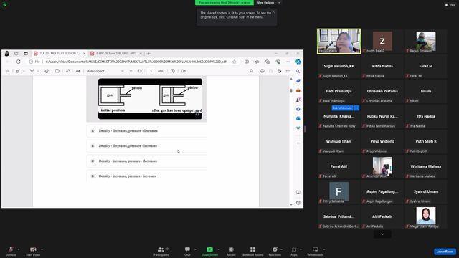Image resolution: width=459 pixels, height=258 pixels.
Task: Open video options arrow next to Start Video
Action: pyautogui.click(x=42, y=249)
